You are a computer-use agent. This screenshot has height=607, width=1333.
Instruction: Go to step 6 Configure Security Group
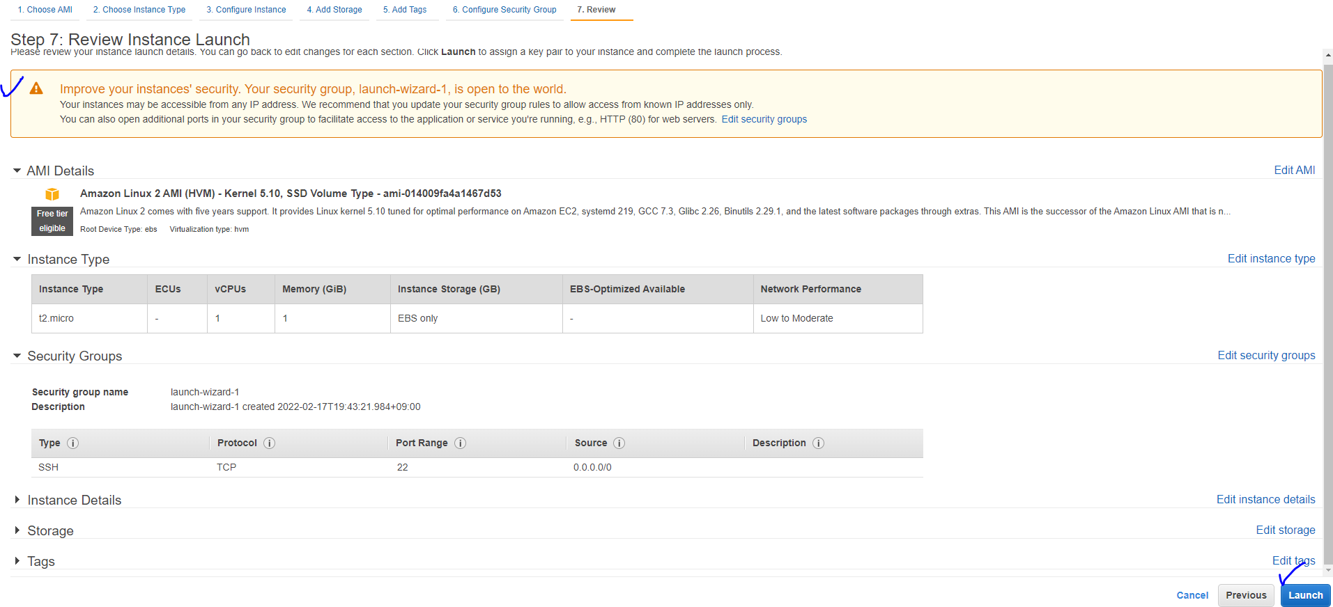tap(504, 10)
